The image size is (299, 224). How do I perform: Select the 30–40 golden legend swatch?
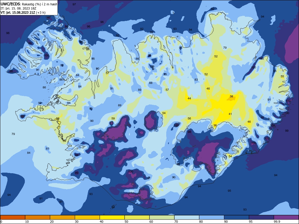point(87,217)
